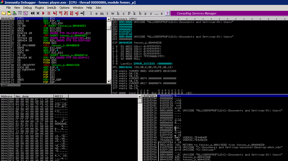Show Threads with the t button
Screen dimensions: 288x161
(107, 13)
